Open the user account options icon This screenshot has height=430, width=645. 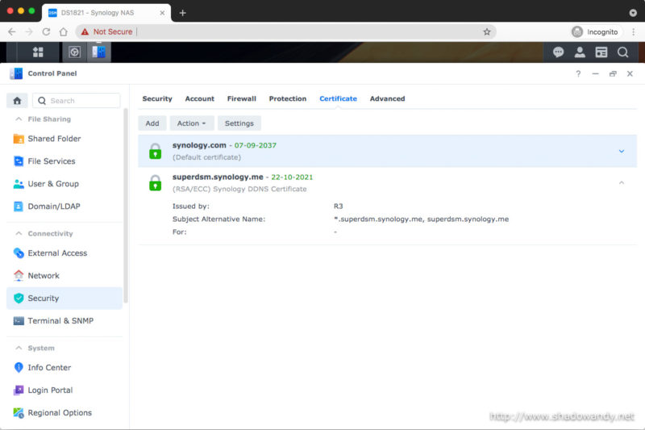point(580,52)
